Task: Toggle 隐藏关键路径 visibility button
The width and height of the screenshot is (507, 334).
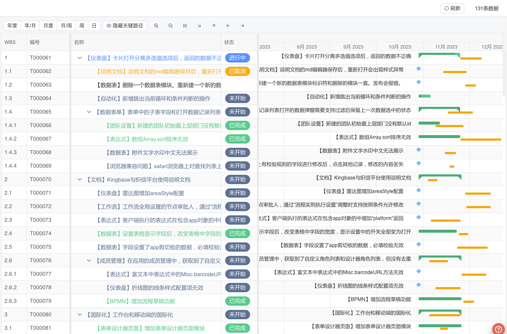Action: tap(125, 26)
